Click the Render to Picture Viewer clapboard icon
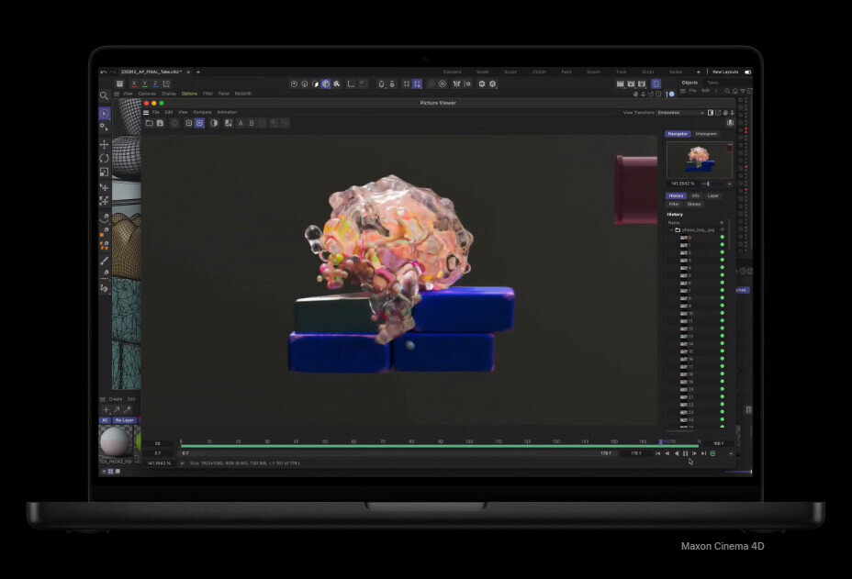Screen dimensions: 852x579 click(x=633, y=84)
